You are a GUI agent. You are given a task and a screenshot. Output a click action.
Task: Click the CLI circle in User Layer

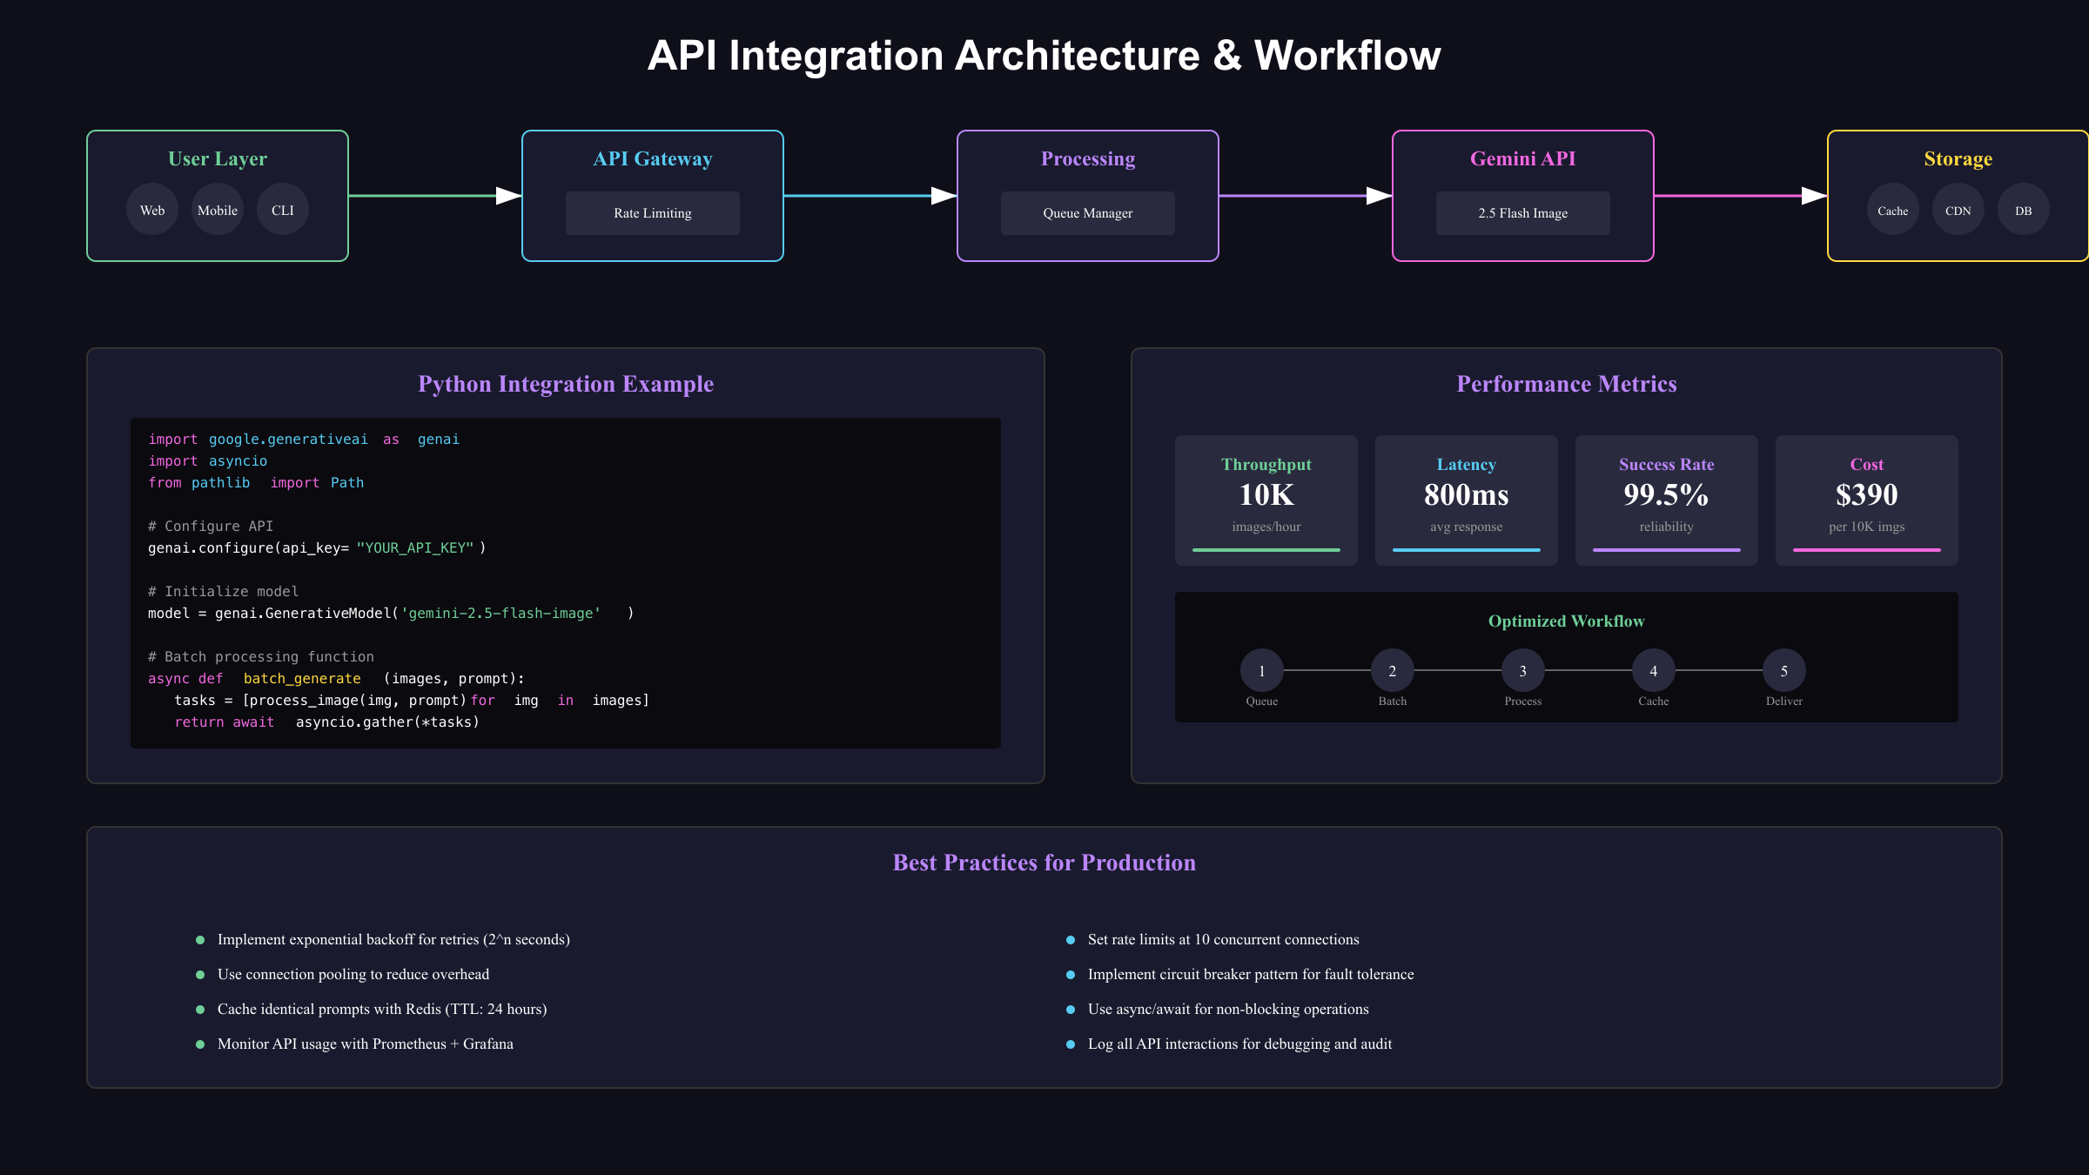coord(283,210)
